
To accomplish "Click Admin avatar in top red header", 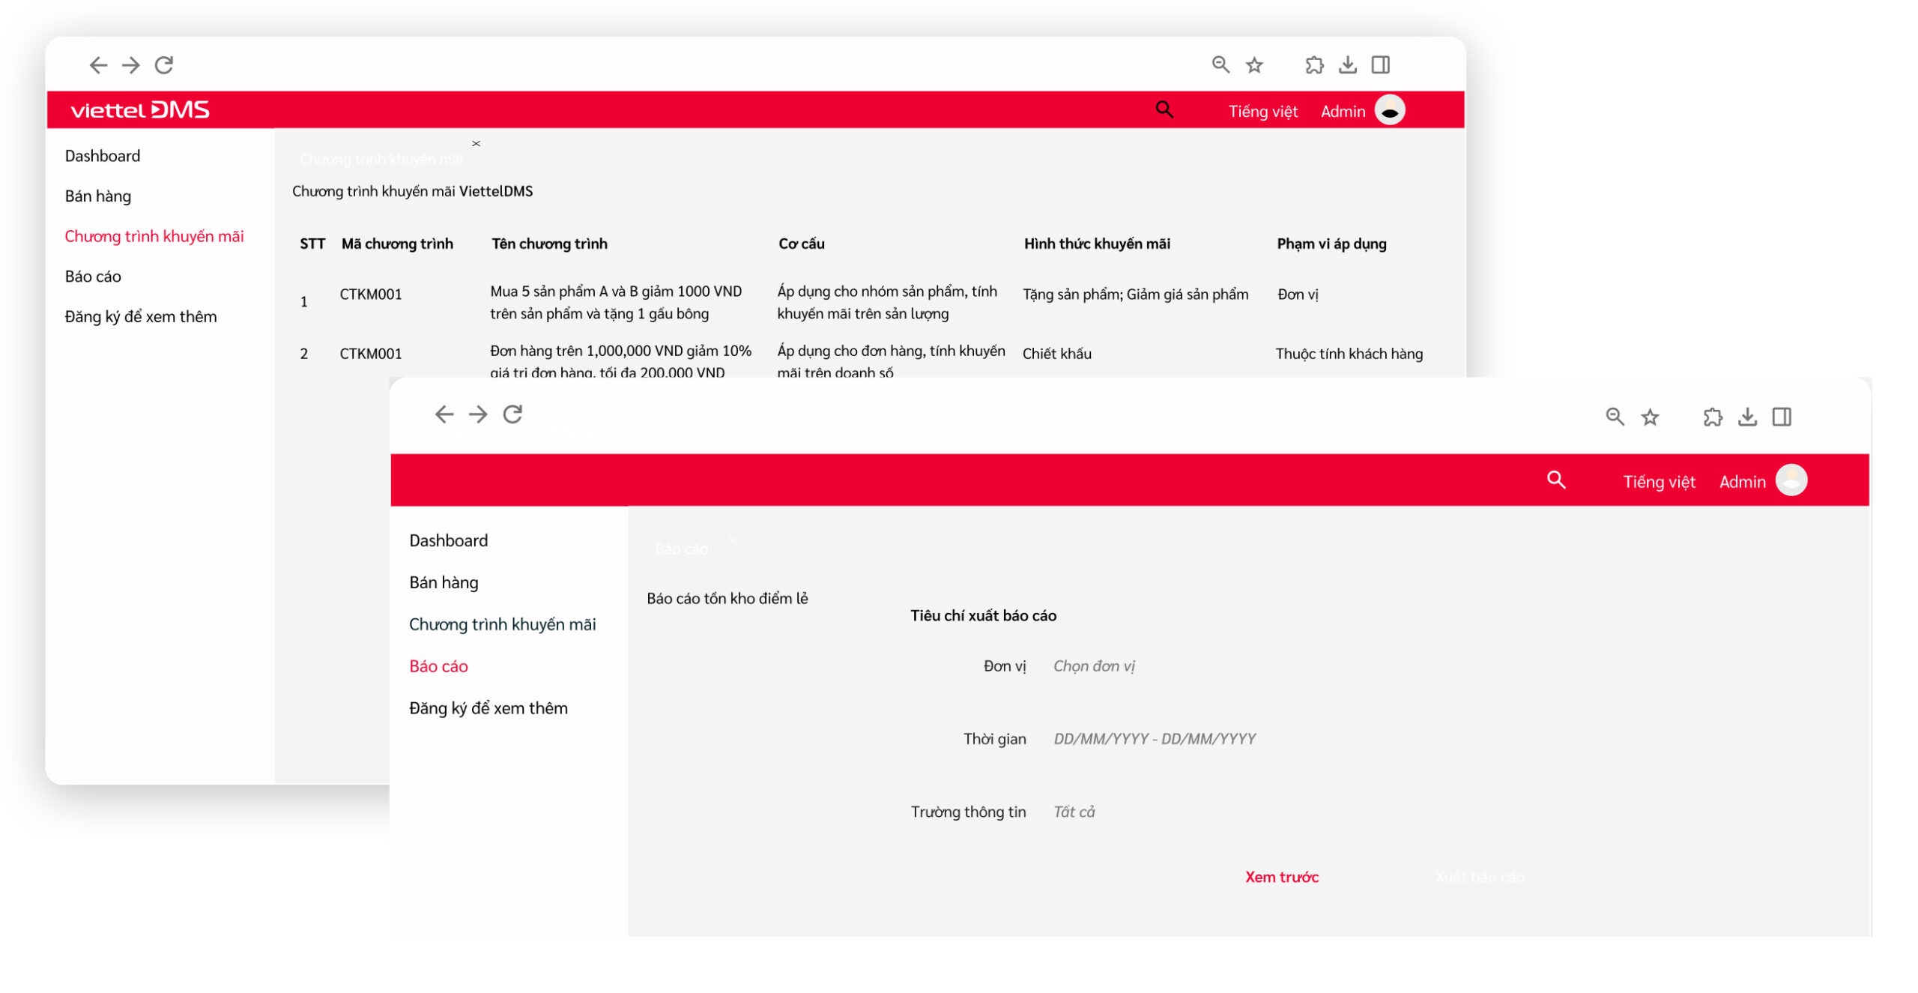I will click(x=1390, y=111).
